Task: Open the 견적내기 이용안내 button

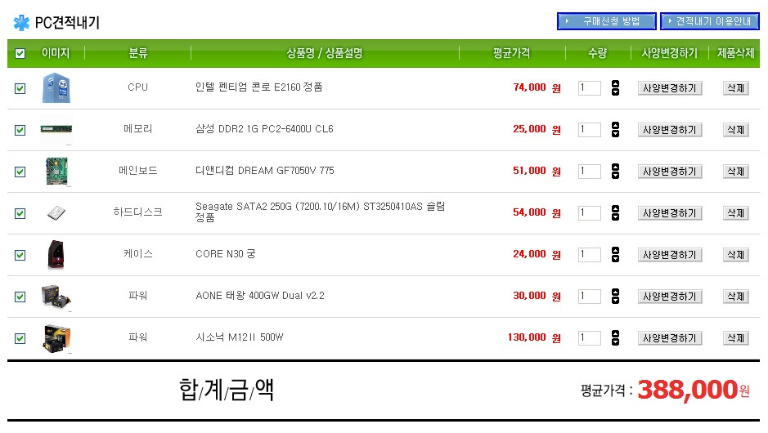Action: 710,21
